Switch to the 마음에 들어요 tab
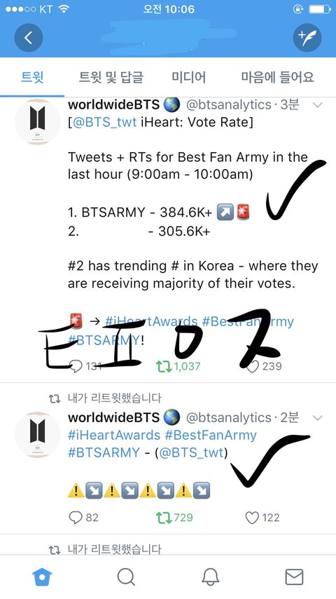Image resolution: width=336 pixels, height=599 pixels. 277,77
